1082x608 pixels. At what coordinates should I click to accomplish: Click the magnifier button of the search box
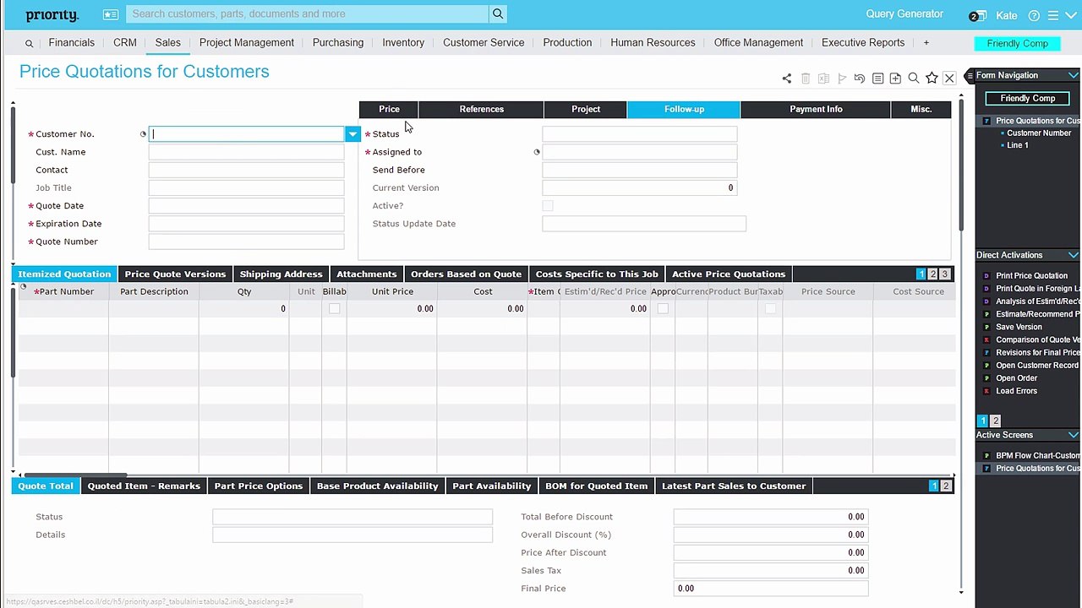(x=498, y=14)
